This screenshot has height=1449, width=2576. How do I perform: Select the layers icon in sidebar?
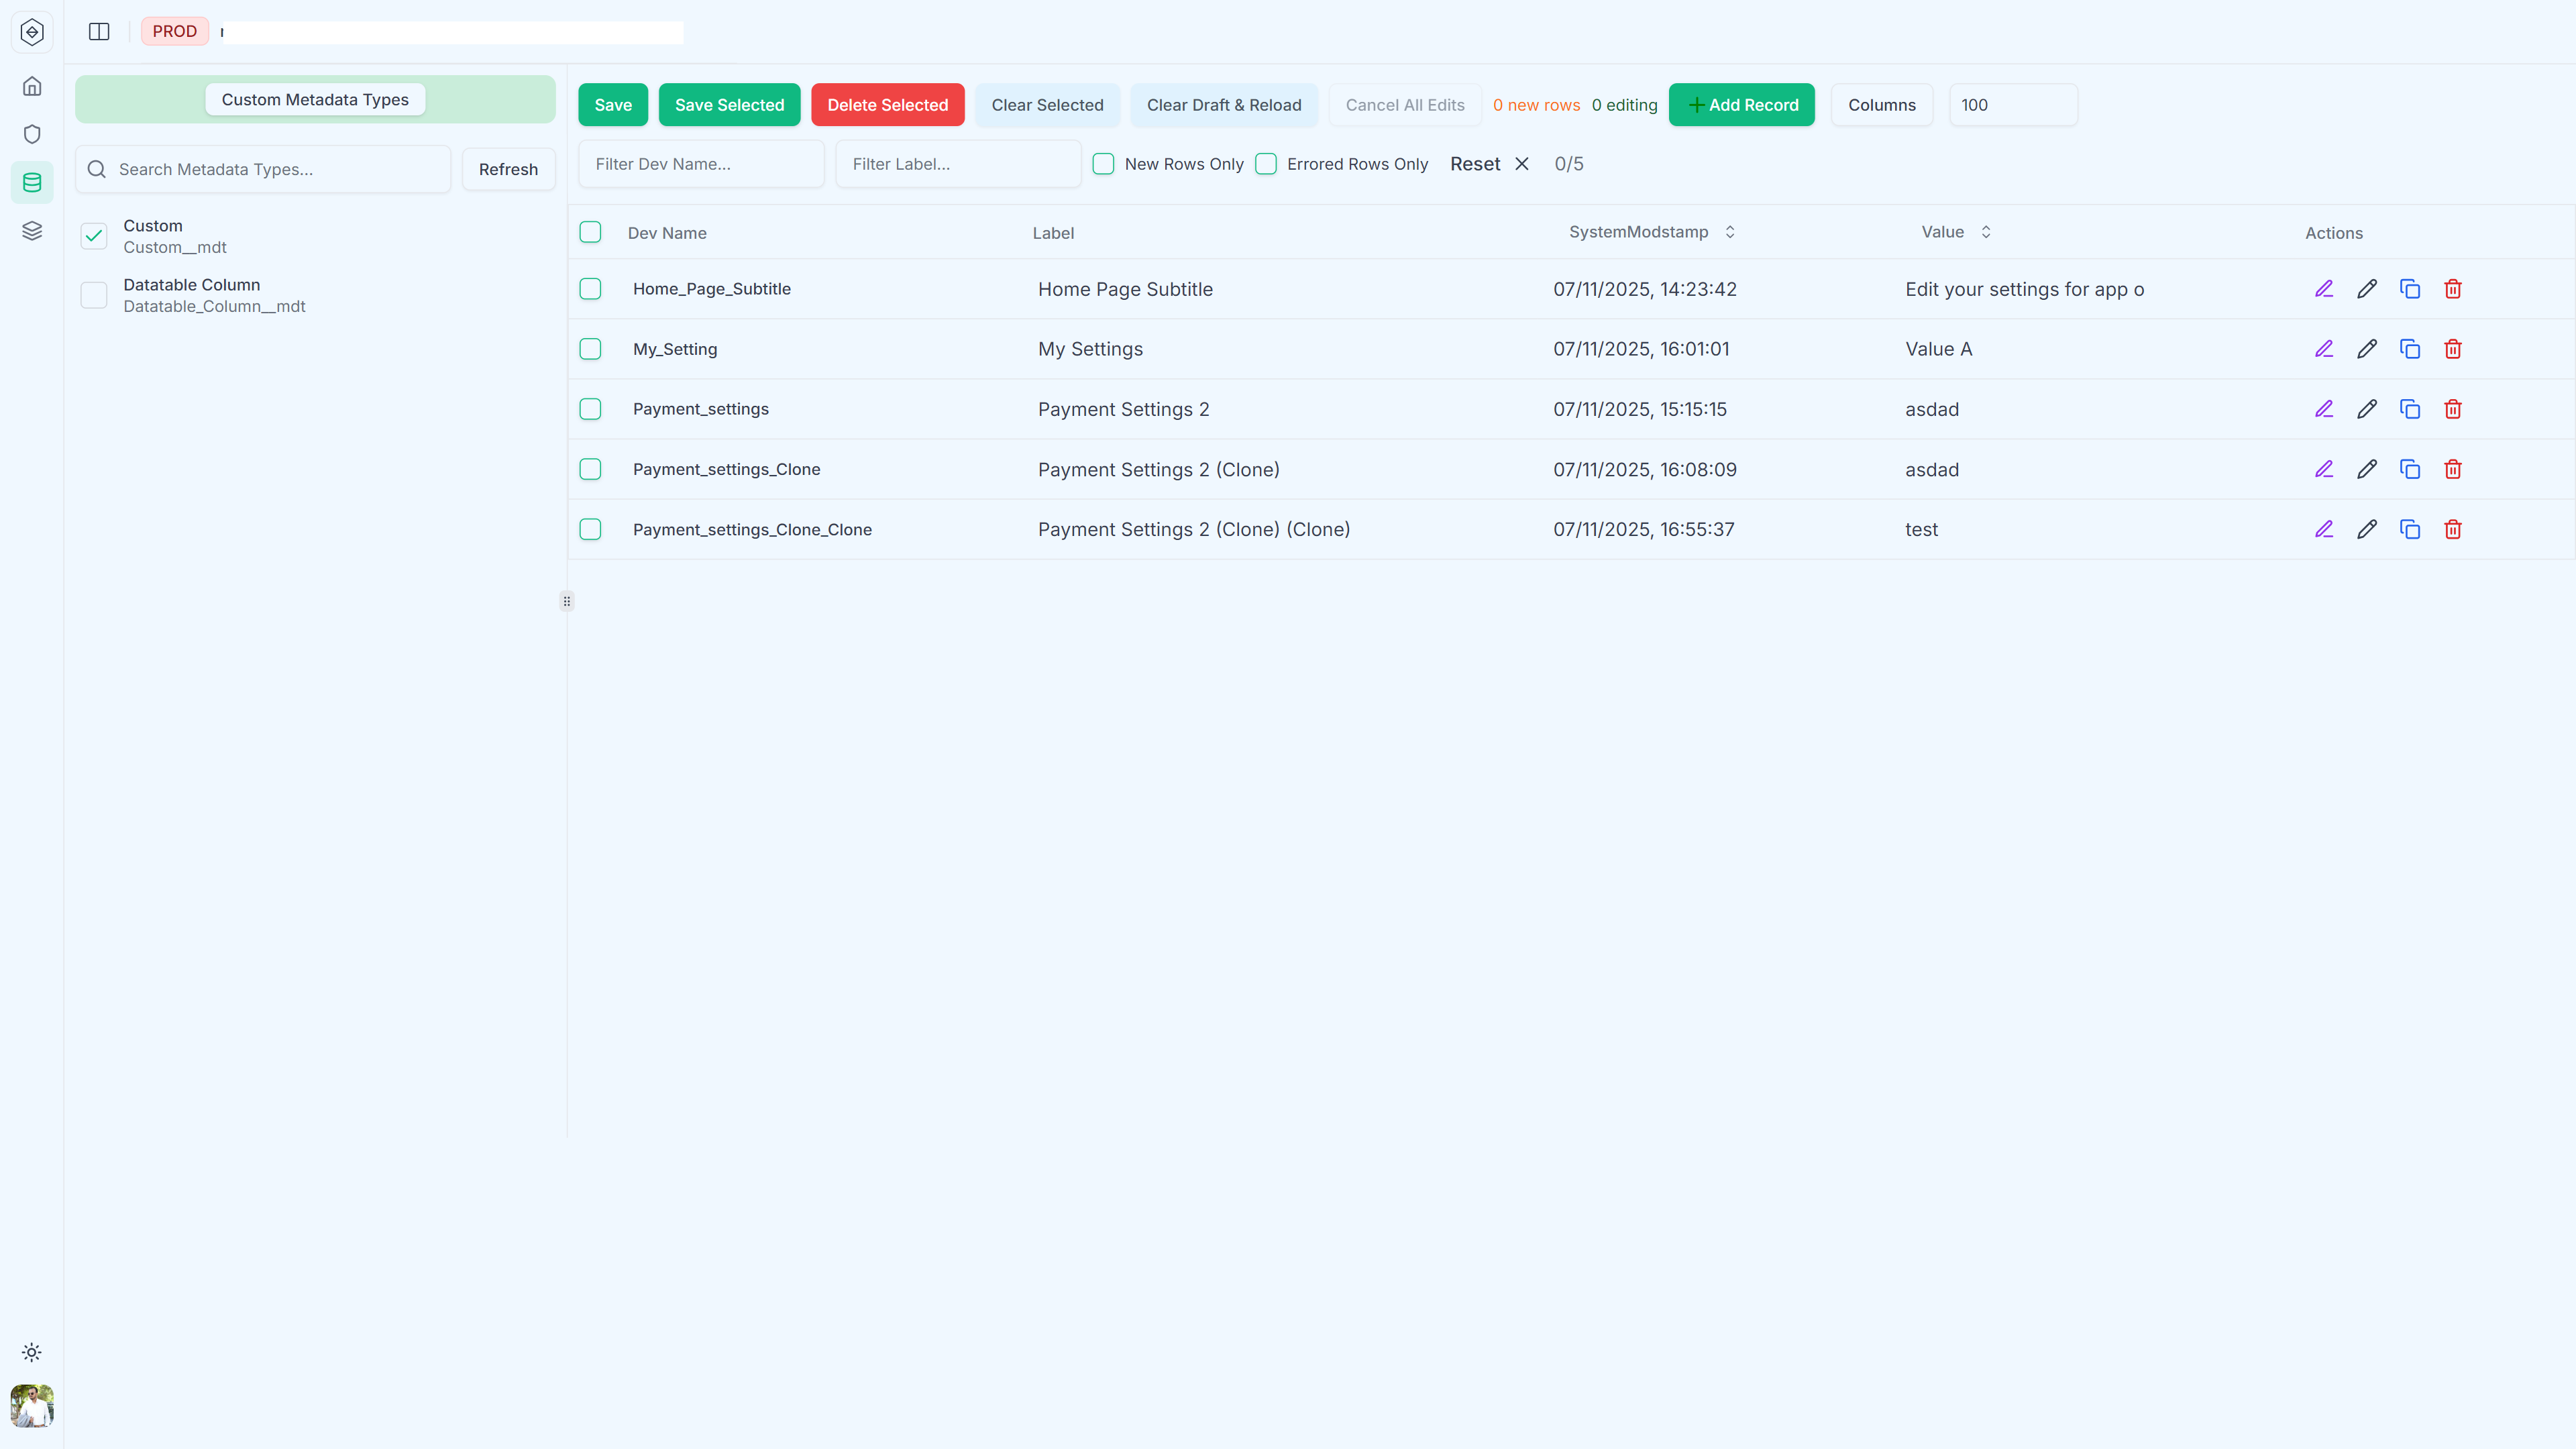click(32, 230)
